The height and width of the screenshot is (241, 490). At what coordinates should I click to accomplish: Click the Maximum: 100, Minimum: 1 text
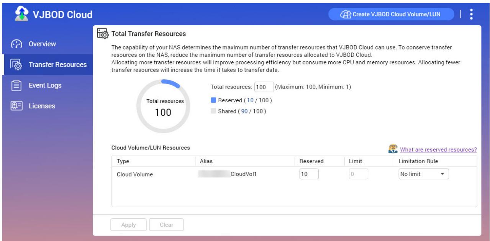tap(313, 87)
